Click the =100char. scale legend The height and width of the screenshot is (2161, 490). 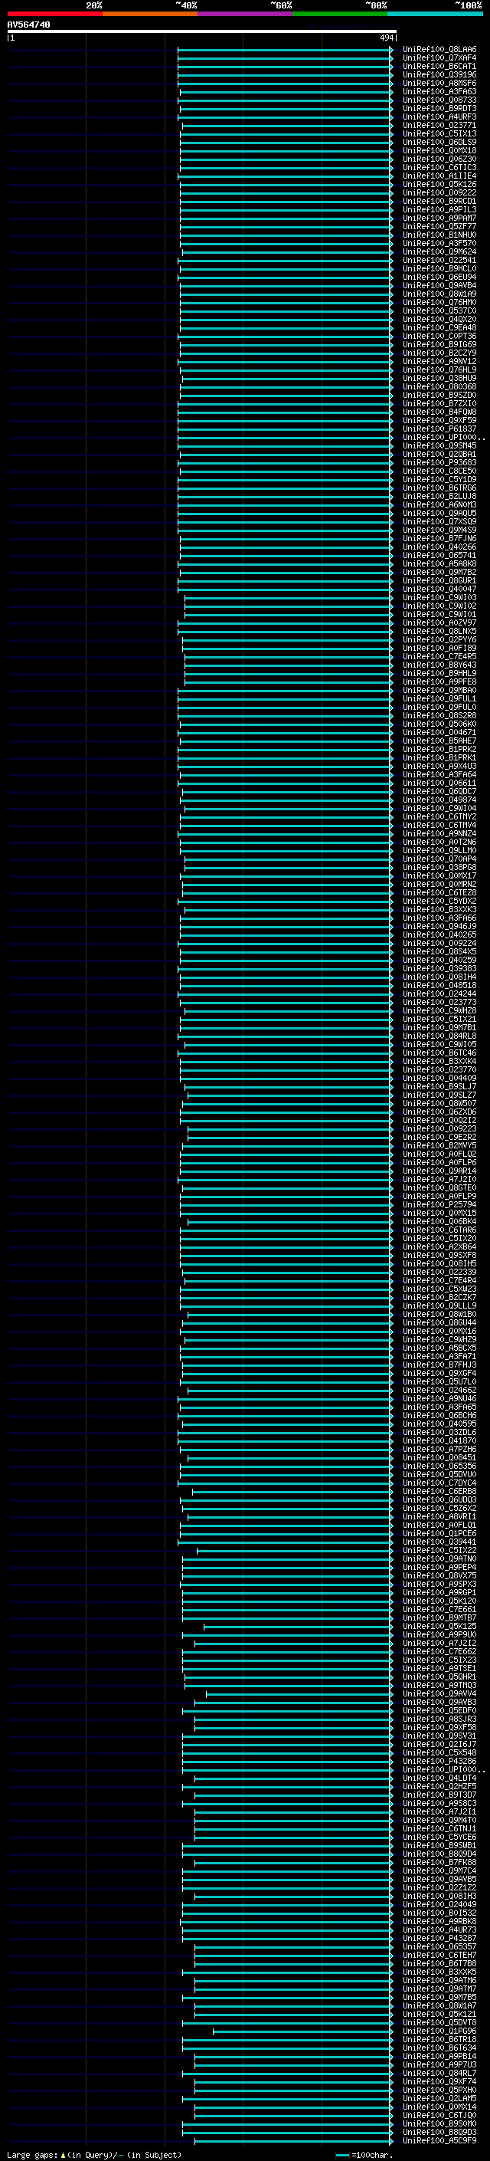pos(364,2154)
